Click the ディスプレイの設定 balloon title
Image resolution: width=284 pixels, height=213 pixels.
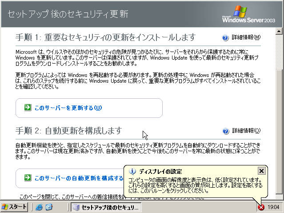160,171
